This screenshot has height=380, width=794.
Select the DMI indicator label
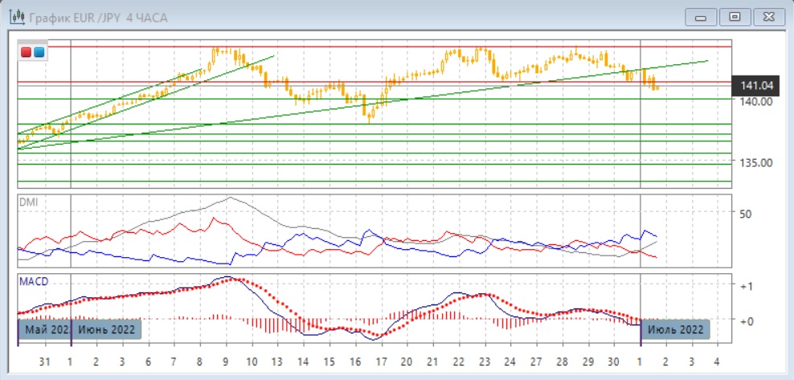[28, 202]
